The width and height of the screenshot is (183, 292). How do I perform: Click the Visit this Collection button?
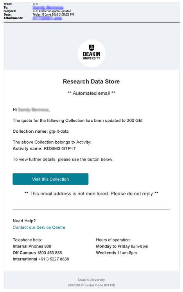tap(50, 179)
